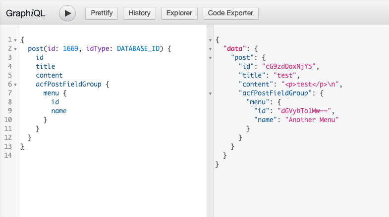389x217 pixels.
Task: Click the post keyword on line 2
Action: click(36, 49)
